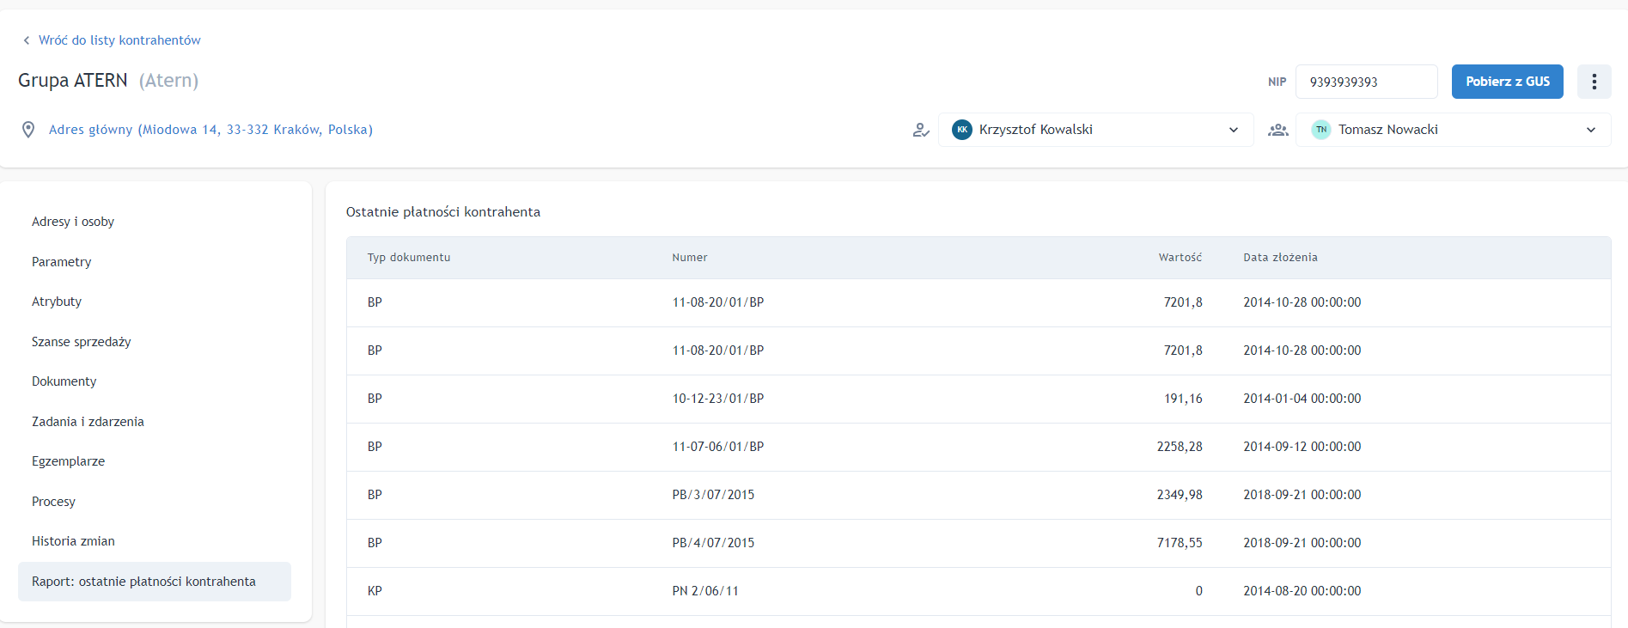Viewport: 1628px width, 628px height.
Task: Expand the Krzysztof Kowalski dropdown
Action: click(x=1233, y=130)
